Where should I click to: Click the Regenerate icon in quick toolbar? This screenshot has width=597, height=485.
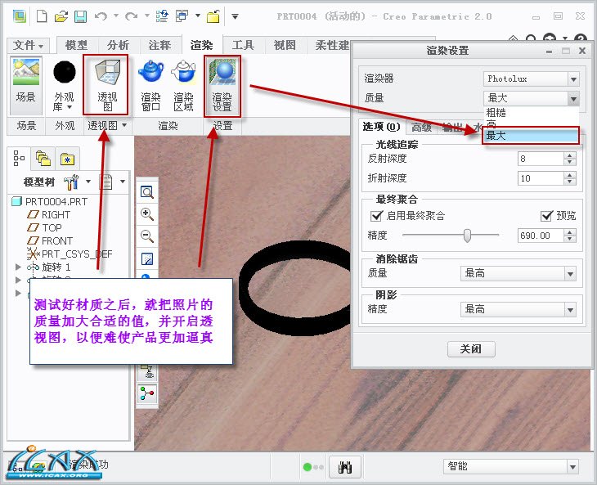point(162,16)
